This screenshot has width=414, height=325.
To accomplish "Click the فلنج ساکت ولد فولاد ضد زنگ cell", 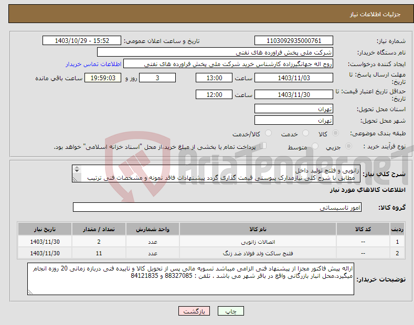I will point(258,253).
